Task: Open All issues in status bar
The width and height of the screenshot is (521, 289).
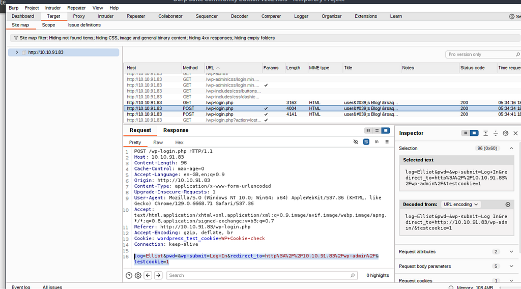Action: (52, 287)
